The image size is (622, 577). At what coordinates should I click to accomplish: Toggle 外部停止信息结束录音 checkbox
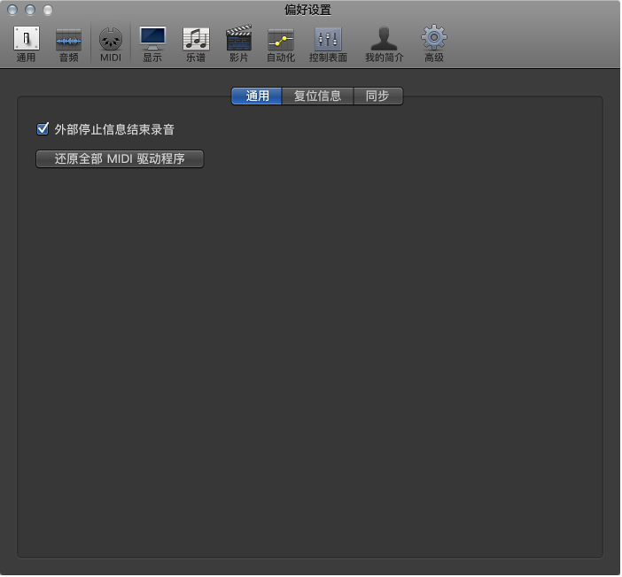pyautogui.click(x=43, y=129)
